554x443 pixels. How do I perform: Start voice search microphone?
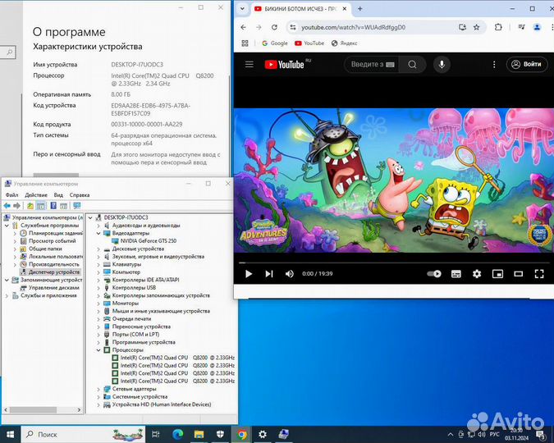(442, 64)
